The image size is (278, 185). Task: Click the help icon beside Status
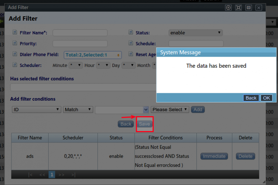pyautogui.click(x=131, y=33)
